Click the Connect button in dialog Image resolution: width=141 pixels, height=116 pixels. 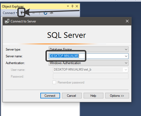coord(50,96)
